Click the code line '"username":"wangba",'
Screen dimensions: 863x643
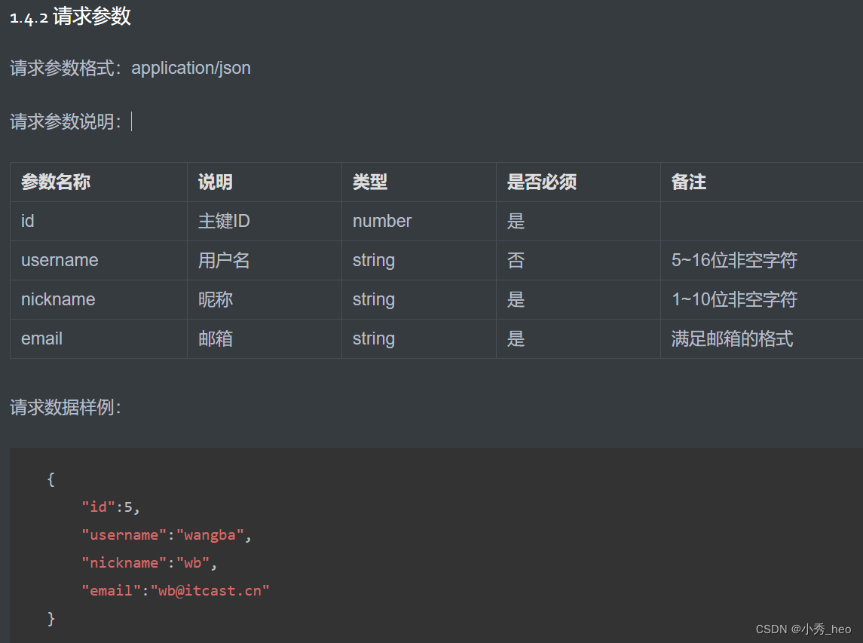coord(167,535)
